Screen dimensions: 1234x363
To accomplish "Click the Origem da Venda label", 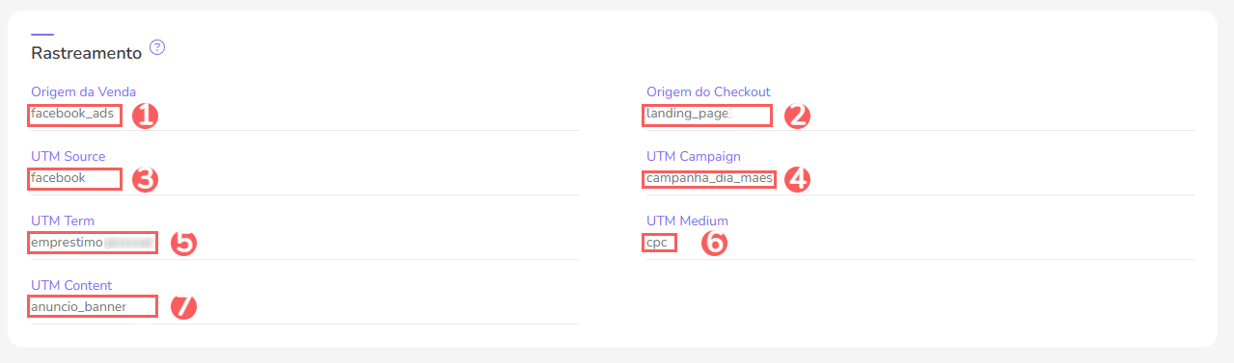I will (84, 91).
